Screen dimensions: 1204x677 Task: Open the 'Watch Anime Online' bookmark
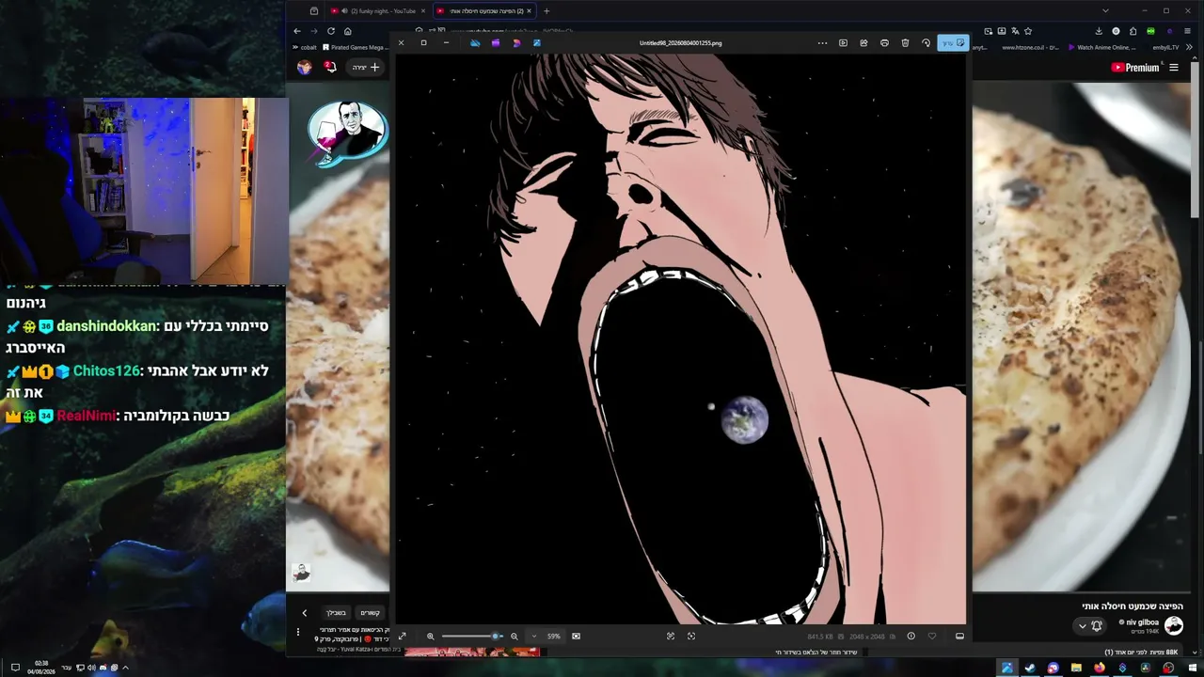(x=1102, y=47)
